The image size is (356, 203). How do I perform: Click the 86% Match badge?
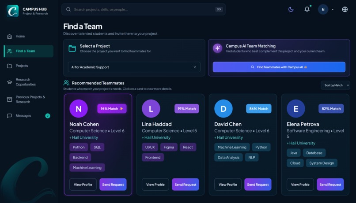pyautogui.click(x=259, y=109)
